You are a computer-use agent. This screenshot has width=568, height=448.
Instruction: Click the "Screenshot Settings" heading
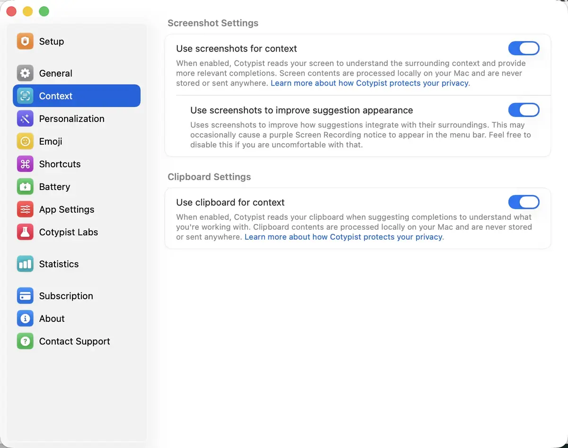[x=213, y=23]
